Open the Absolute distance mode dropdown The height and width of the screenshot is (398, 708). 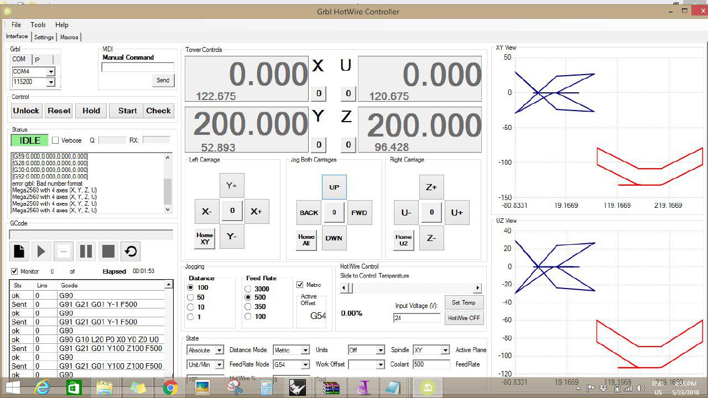point(219,350)
